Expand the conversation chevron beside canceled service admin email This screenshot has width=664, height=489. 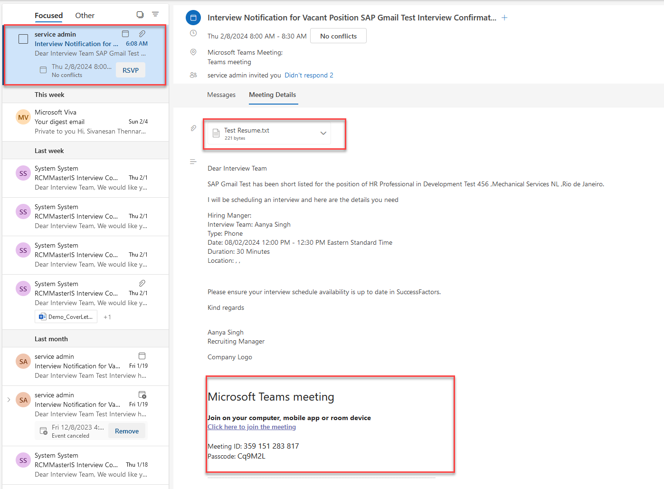9,400
